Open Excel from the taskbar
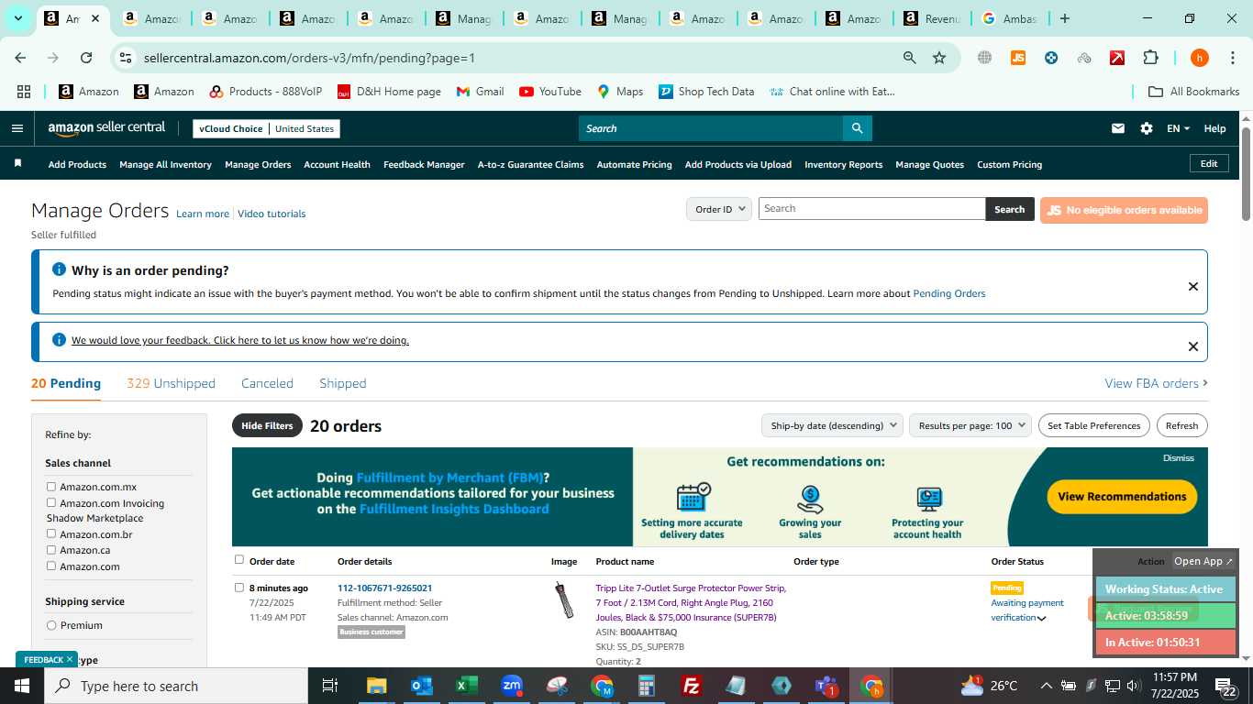Image resolution: width=1253 pixels, height=704 pixels. tap(466, 686)
